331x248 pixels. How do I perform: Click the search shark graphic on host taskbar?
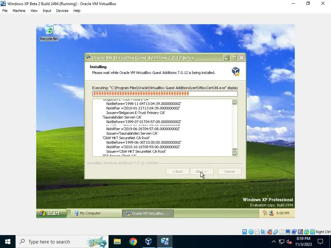97,242
